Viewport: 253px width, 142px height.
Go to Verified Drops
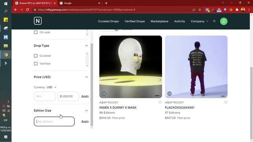click(x=134, y=21)
